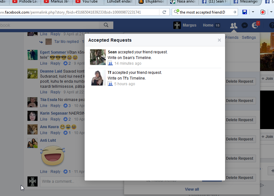Image resolution: width=274 pixels, height=196 pixels.
Task: Close the Accepted Requests dialog
Action: [x=219, y=40]
